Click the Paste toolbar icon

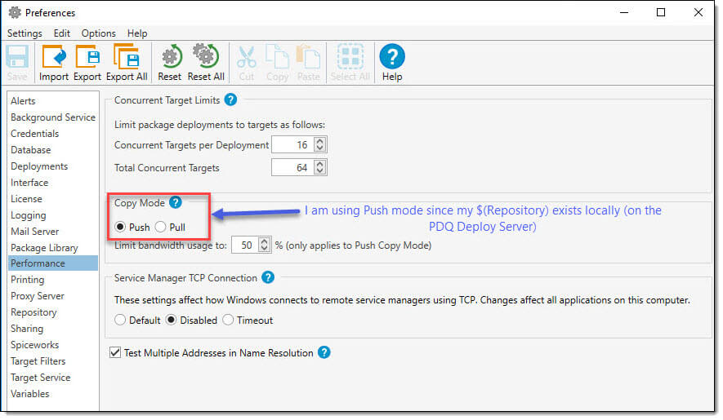[x=309, y=63]
